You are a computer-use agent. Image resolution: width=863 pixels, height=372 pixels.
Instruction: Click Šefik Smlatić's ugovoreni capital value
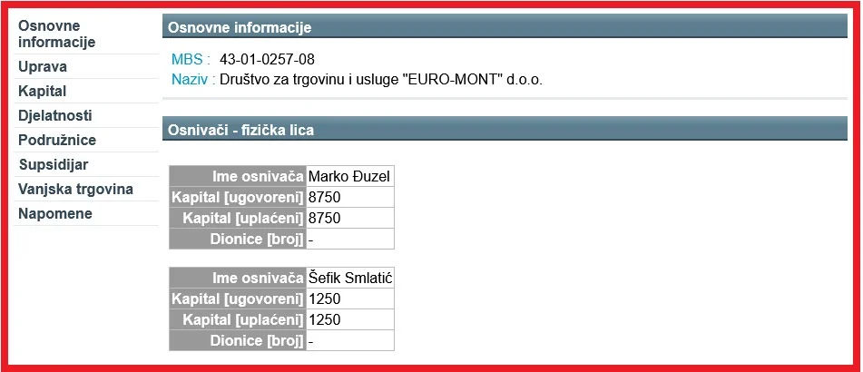(324, 299)
